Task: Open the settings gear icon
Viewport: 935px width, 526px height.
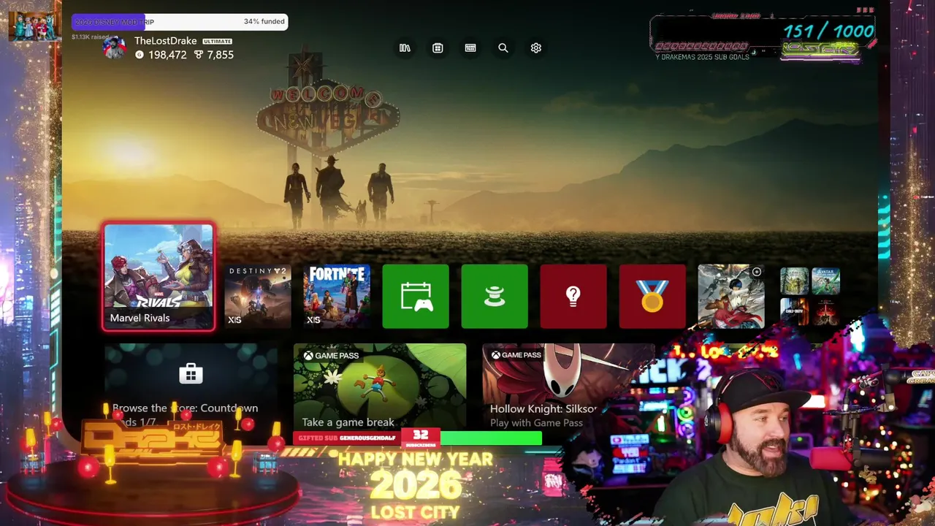Action: point(536,47)
